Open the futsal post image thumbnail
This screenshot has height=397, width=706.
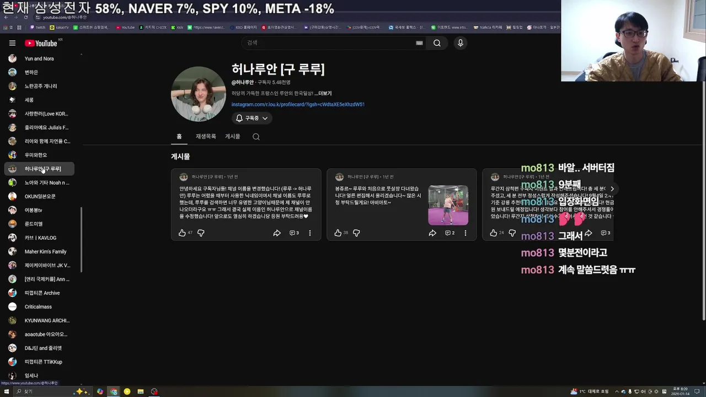click(x=448, y=205)
